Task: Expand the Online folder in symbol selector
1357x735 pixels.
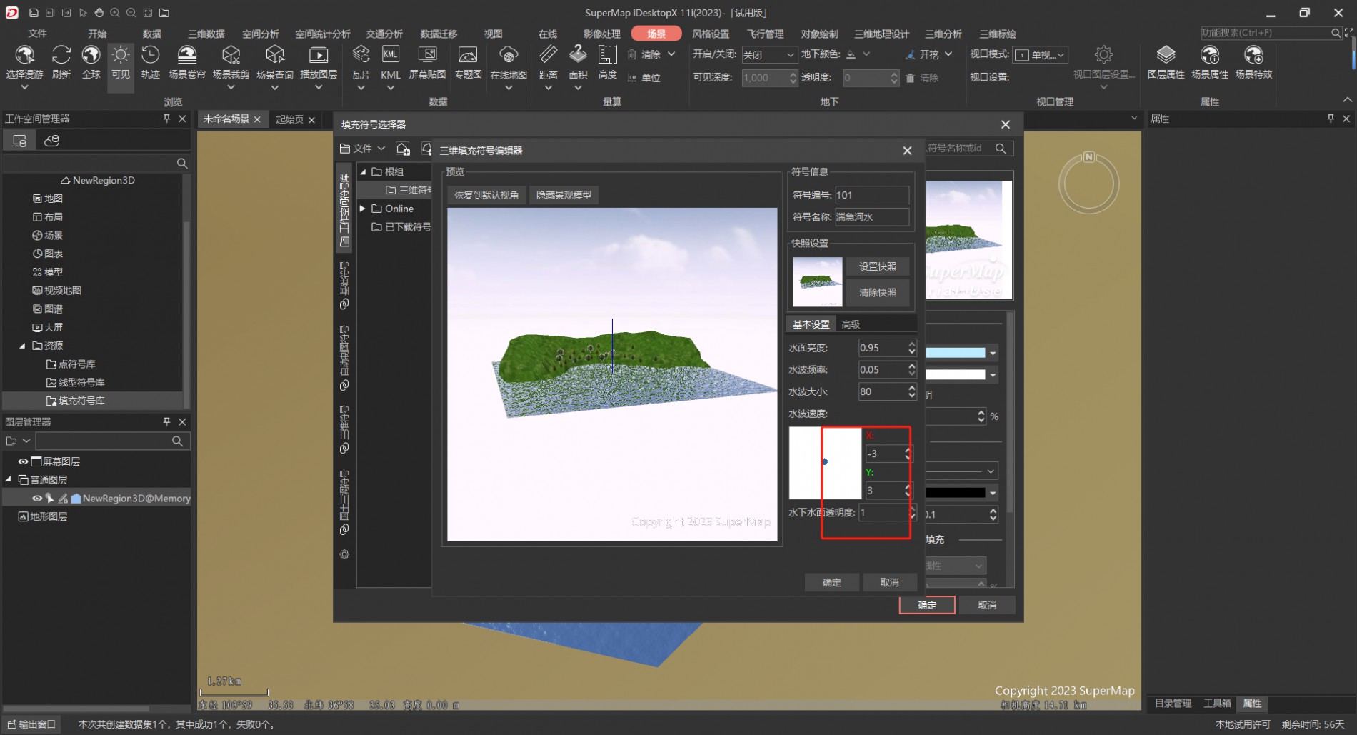Action: click(x=363, y=209)
